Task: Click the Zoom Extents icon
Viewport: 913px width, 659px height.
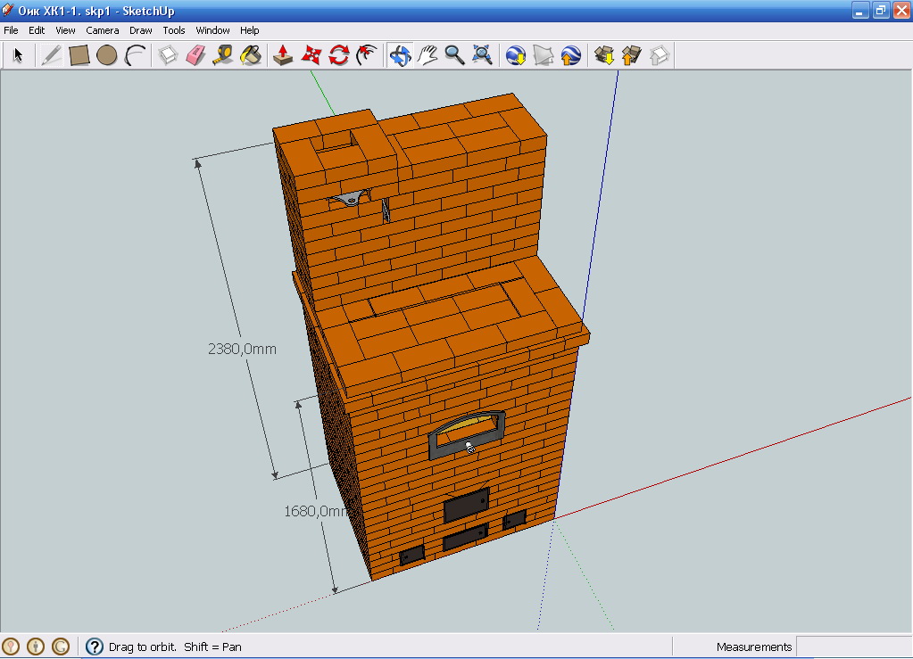Action: pyautogui.click(x=483, y=56)
